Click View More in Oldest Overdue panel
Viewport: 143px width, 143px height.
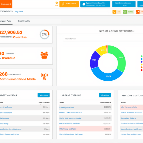pos(44,95)
